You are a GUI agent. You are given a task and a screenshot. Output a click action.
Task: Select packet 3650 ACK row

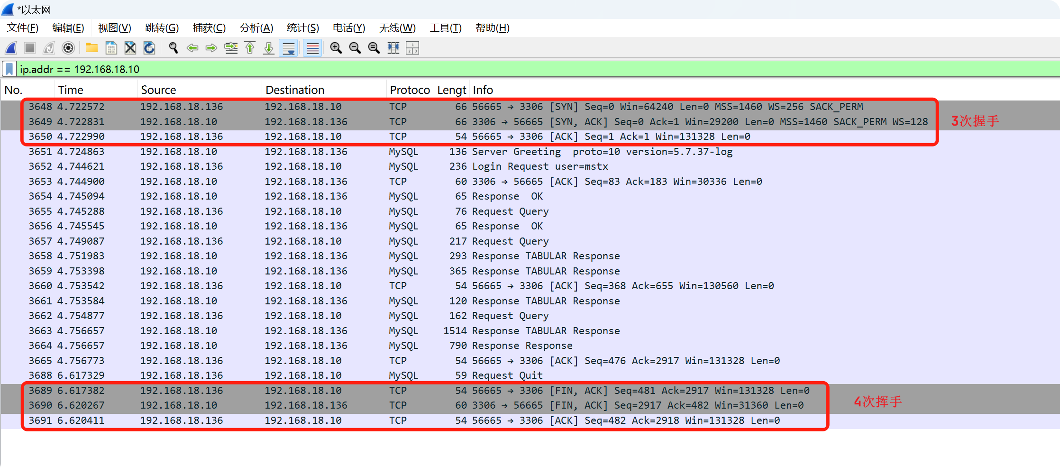[530, 137]
